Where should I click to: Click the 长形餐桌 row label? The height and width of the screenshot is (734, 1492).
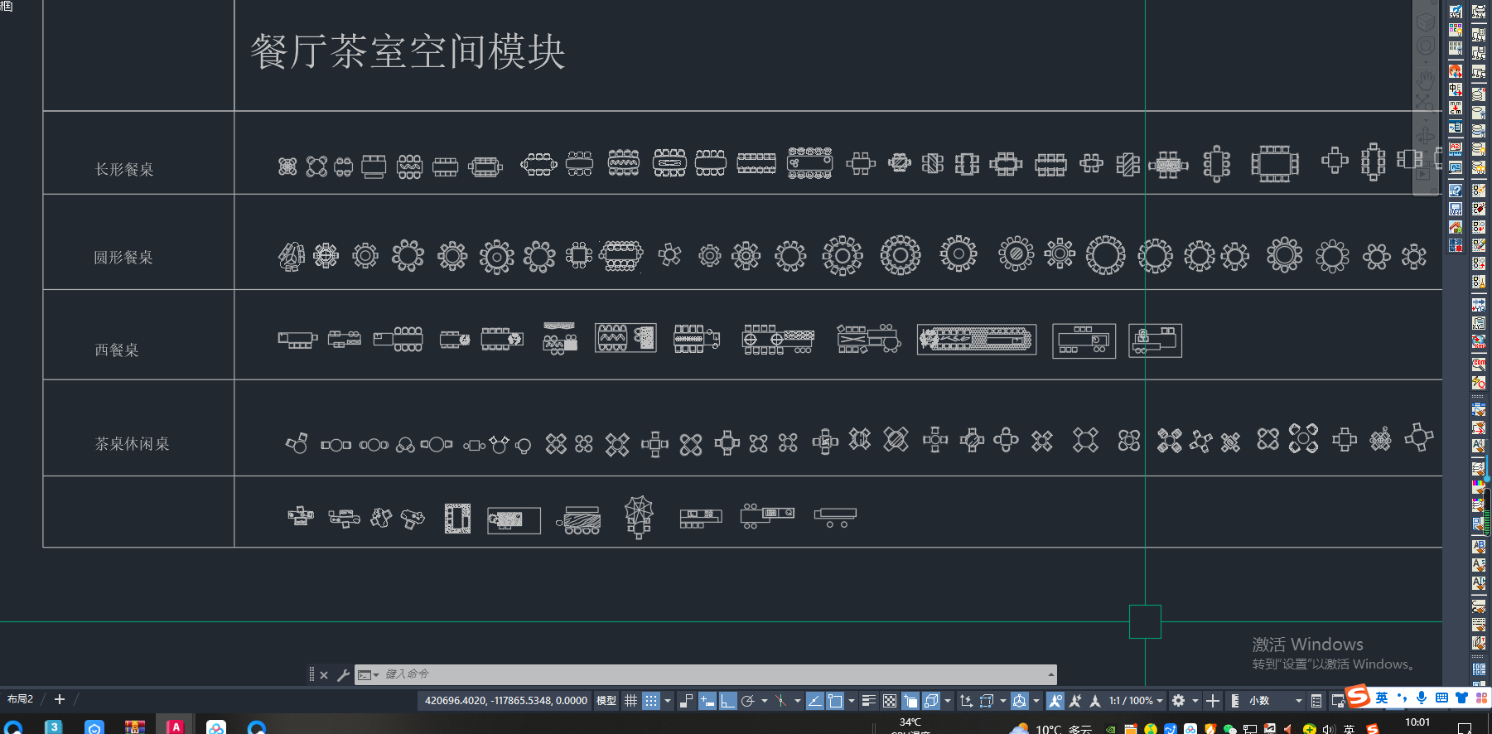(x=124, y=169)
